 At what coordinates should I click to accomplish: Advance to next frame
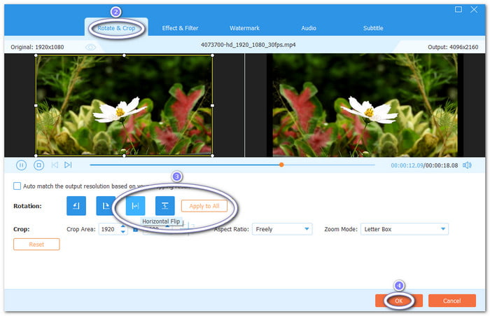point(68,165)
